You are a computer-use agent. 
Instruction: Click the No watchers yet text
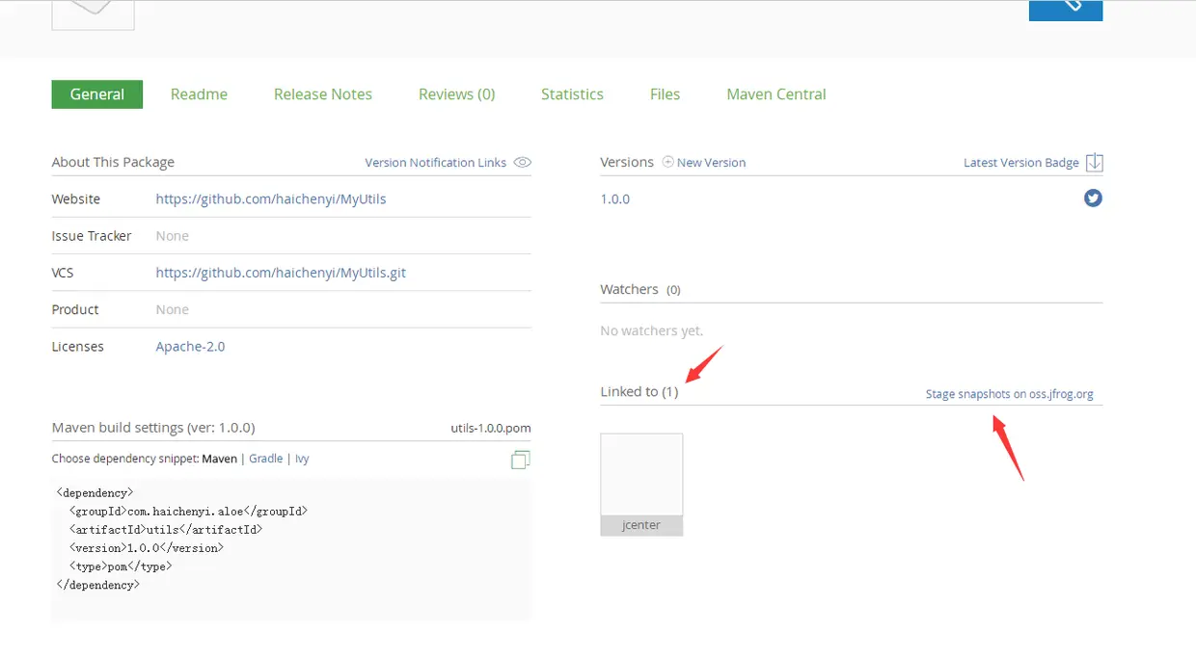[652, 331]
